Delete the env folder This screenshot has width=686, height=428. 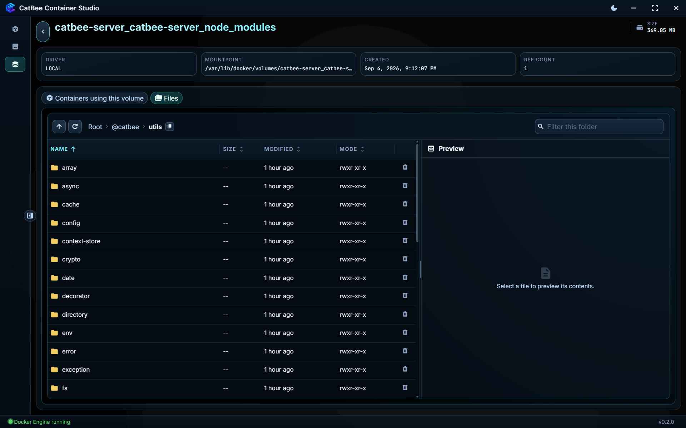coord(405,332)
